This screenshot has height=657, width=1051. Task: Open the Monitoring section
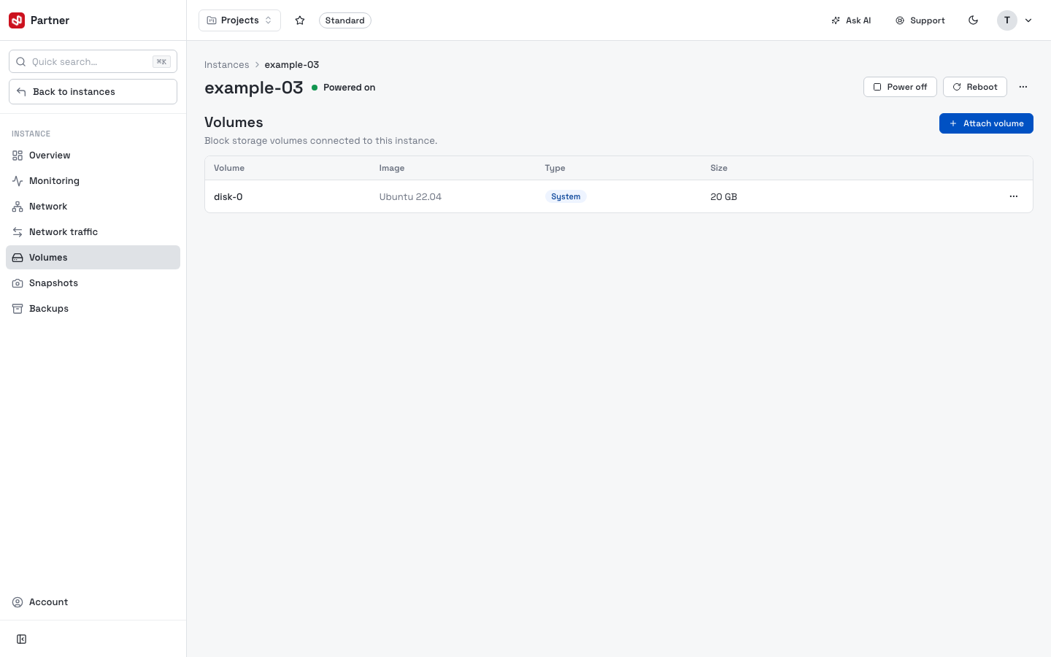click(x=93, y=181)
